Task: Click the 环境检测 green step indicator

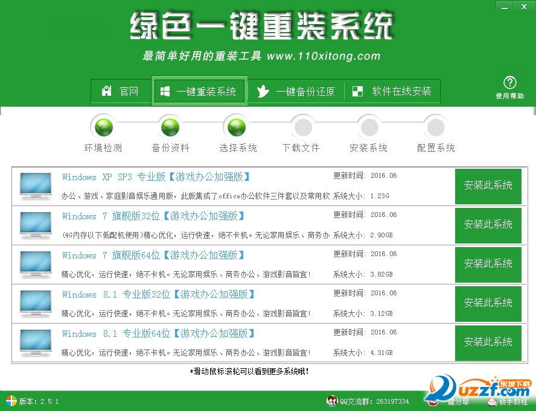Action: (104, 127)
